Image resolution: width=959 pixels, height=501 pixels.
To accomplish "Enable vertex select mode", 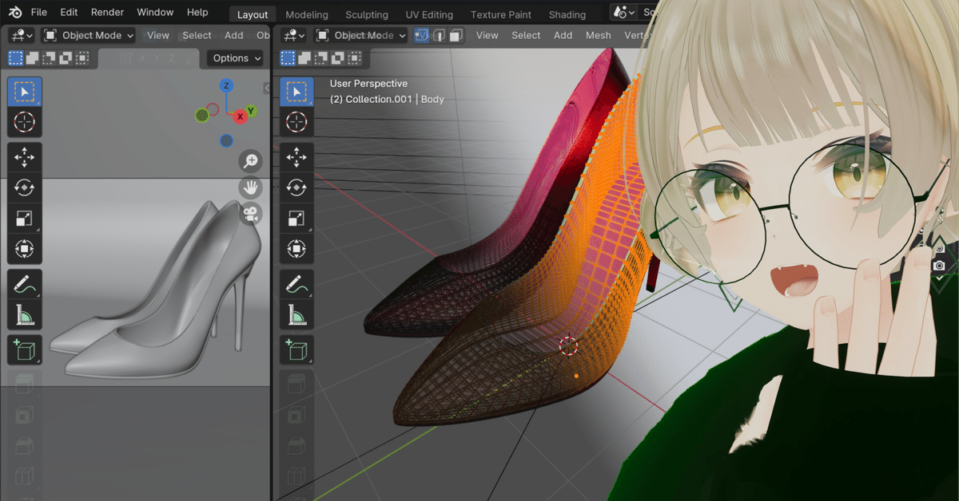I will click(x=422, y=35).
